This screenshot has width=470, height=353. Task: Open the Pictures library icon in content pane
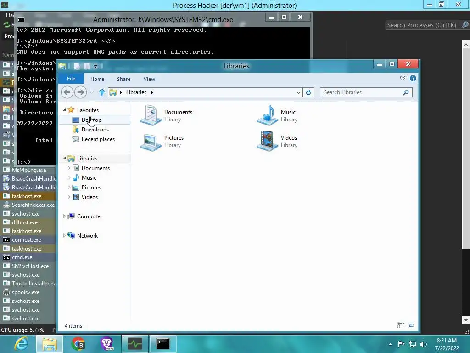(x=151, y=142)
